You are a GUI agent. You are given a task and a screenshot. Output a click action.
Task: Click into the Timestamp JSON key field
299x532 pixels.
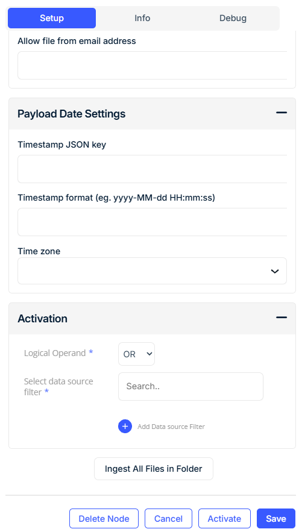click(x=152, y=169)
